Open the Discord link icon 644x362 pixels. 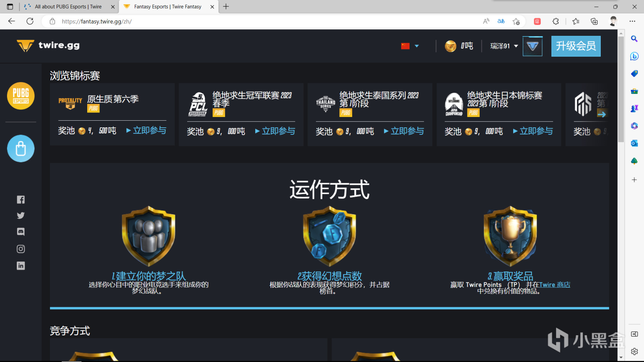(x=21, y=232)
